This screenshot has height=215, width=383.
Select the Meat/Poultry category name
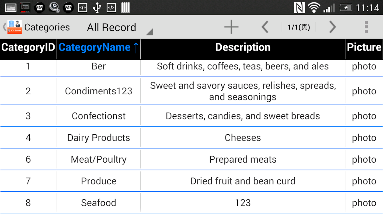[99, 160]
